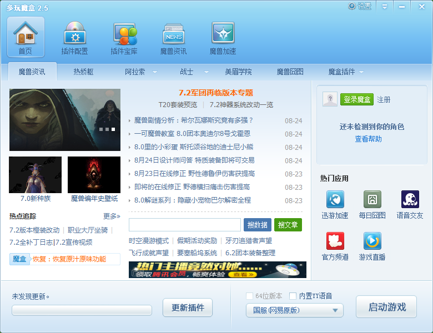Click the 注册 register link

coord(384,99)
